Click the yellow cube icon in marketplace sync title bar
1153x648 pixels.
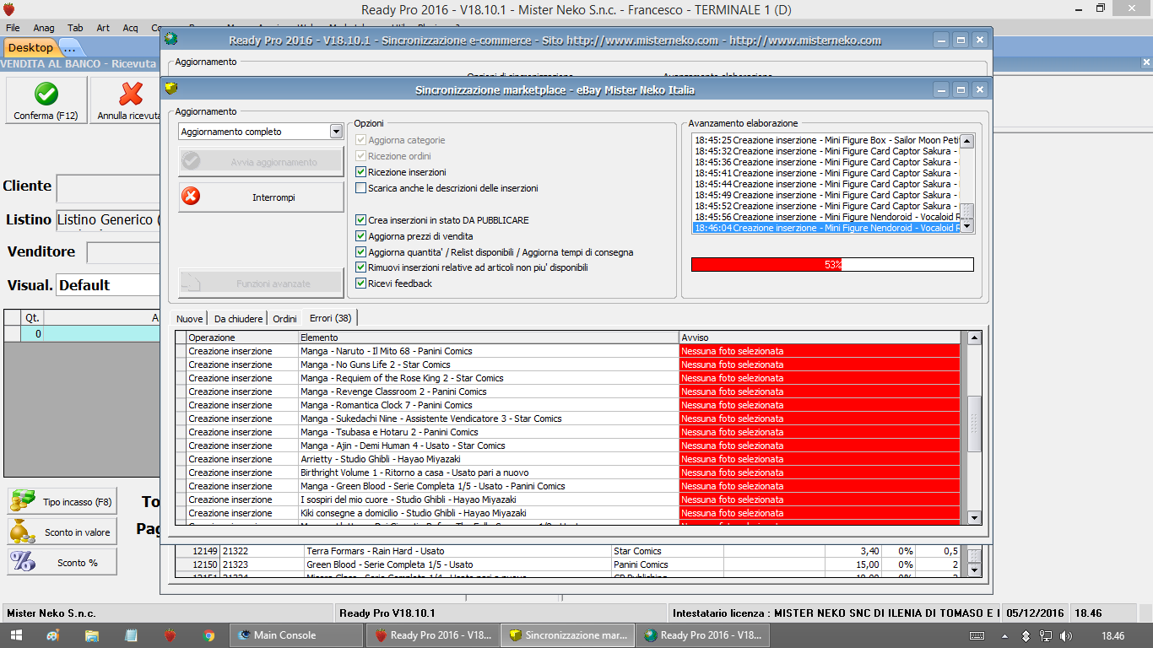coord(172,89)
